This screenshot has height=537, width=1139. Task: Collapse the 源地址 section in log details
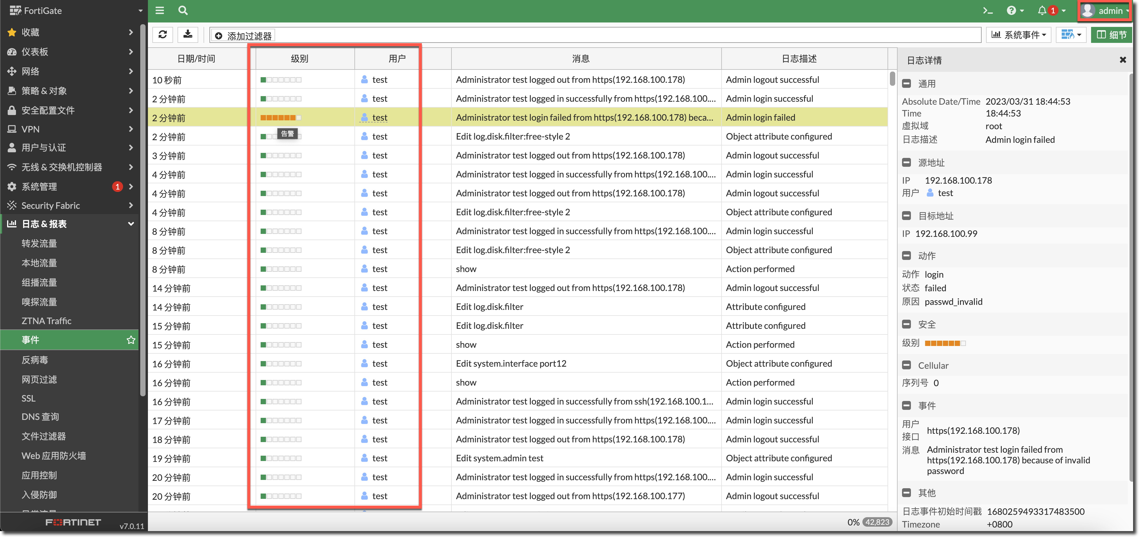[906, 162]
